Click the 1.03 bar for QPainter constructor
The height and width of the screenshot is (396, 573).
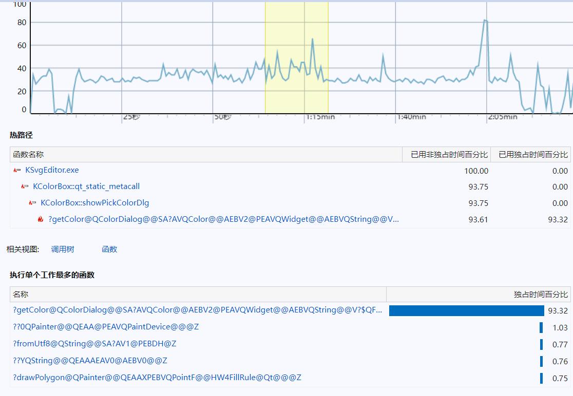coord(541,327)
